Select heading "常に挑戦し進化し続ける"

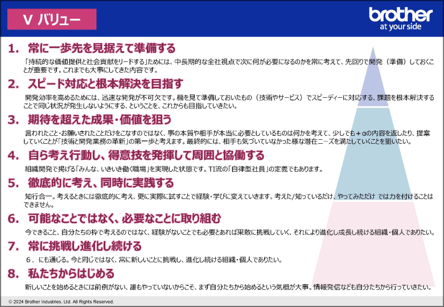click(x=85, y=246)
